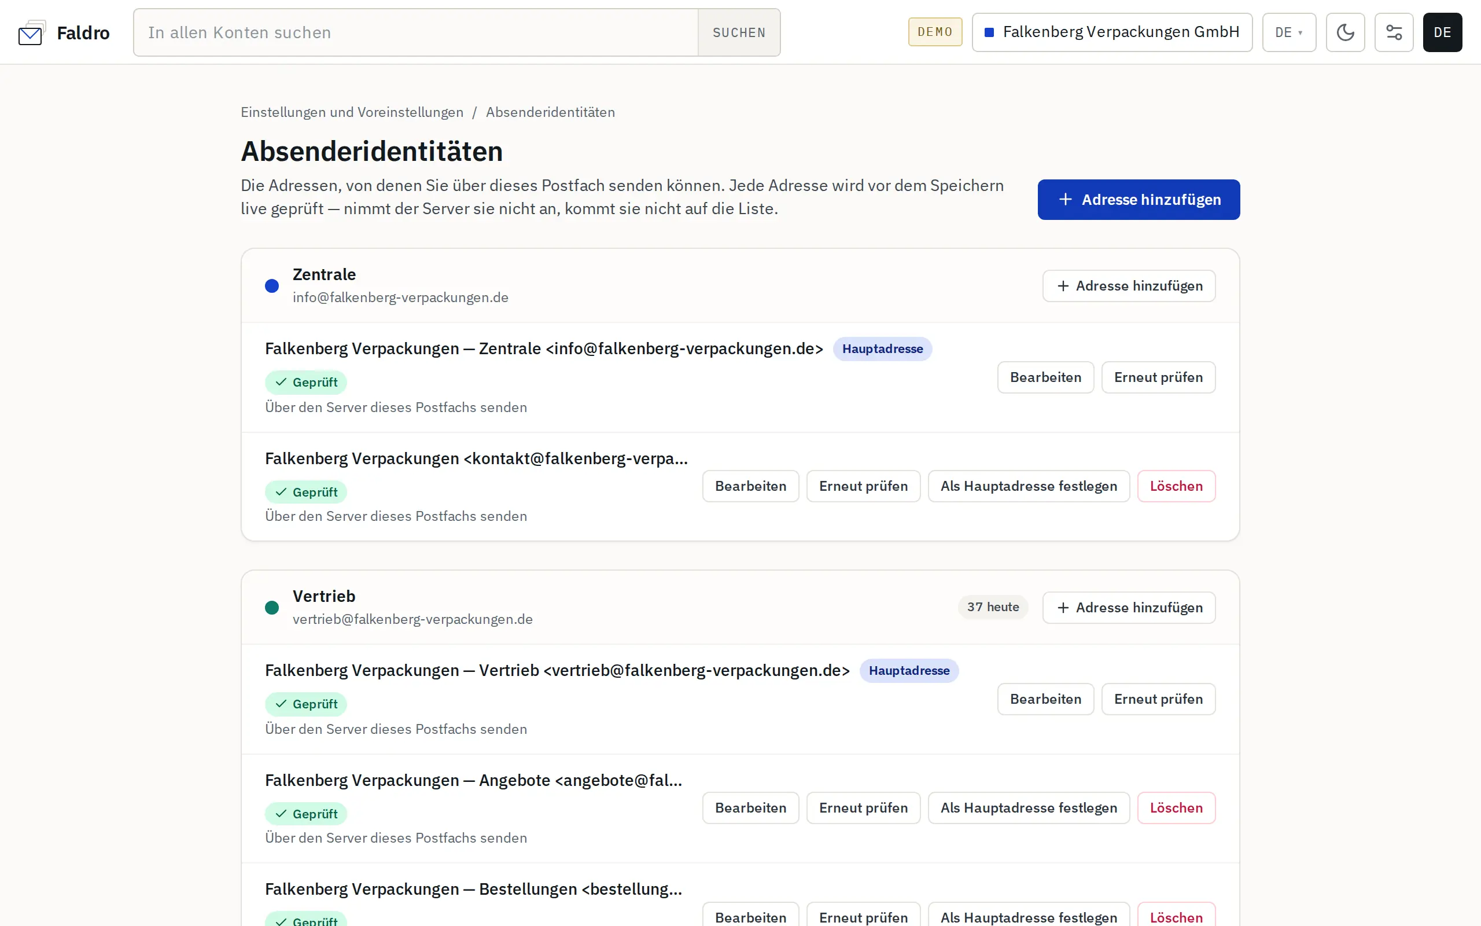Add an address to the Zentrale mailbox
This screenshot has height=926, width=1481.
(1129, 286)
